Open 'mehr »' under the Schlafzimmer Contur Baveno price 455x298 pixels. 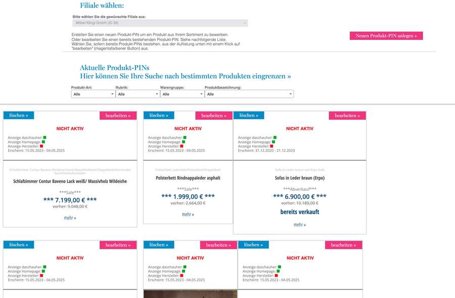[x=70, y=218]
